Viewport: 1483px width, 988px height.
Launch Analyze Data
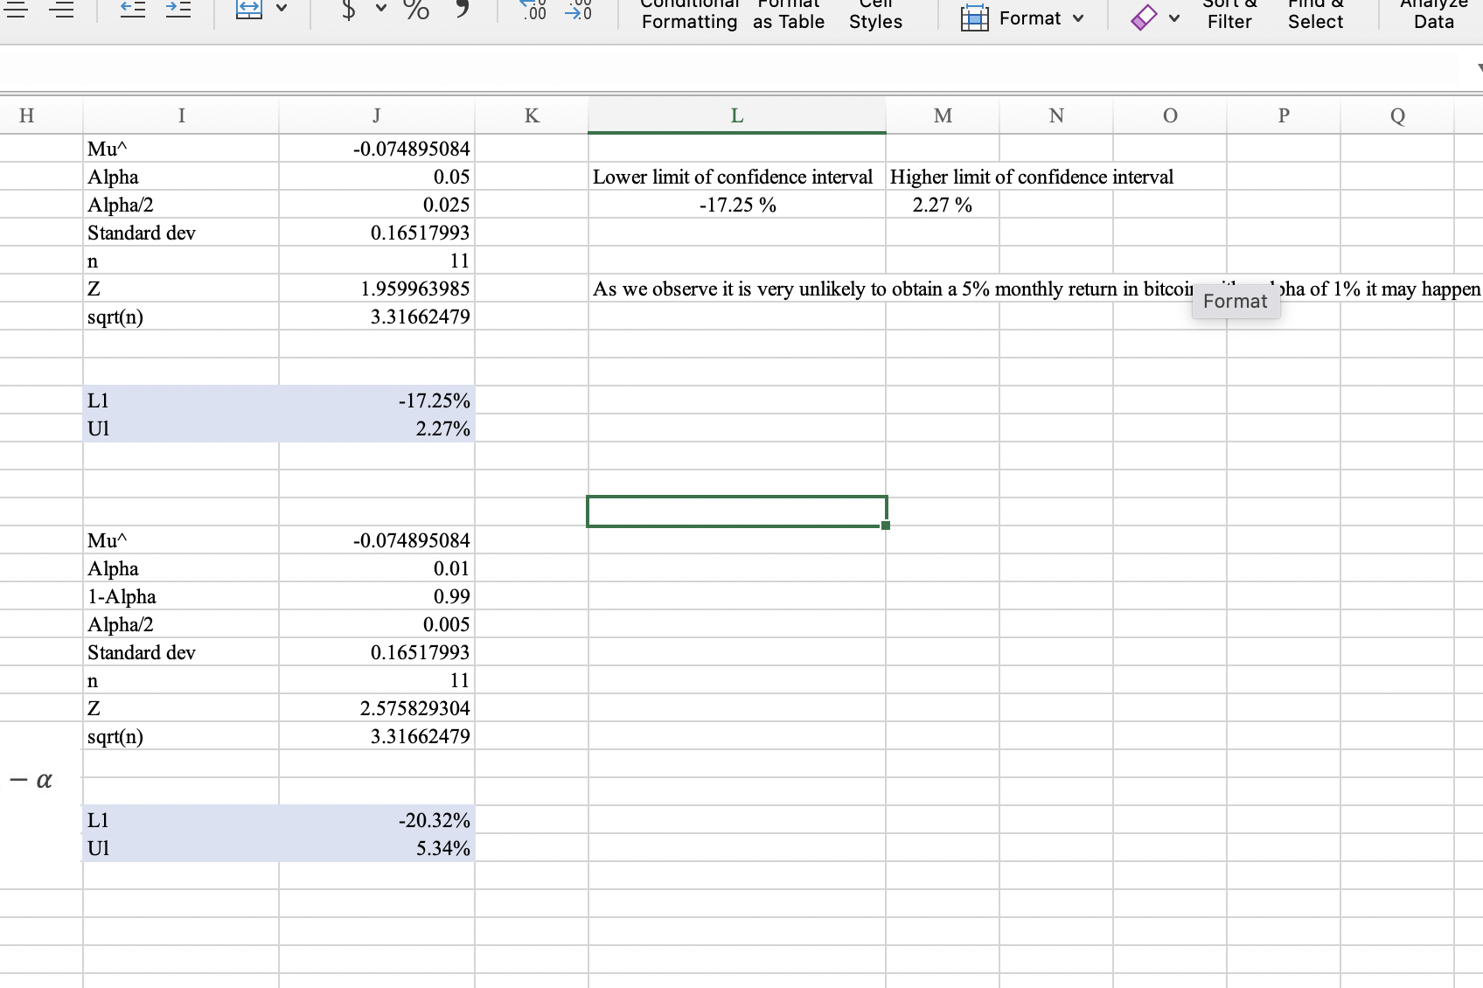(1431, 16)
